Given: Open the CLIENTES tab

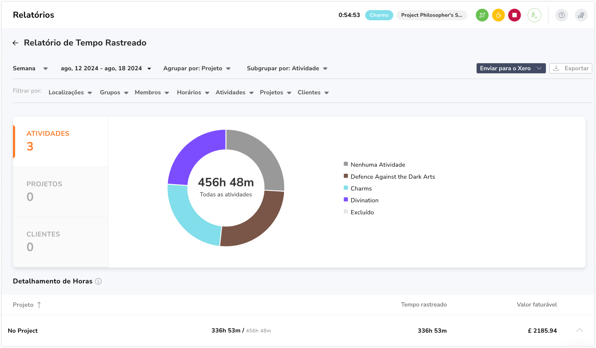Looking at the screenshot, I should coord(43,241).
